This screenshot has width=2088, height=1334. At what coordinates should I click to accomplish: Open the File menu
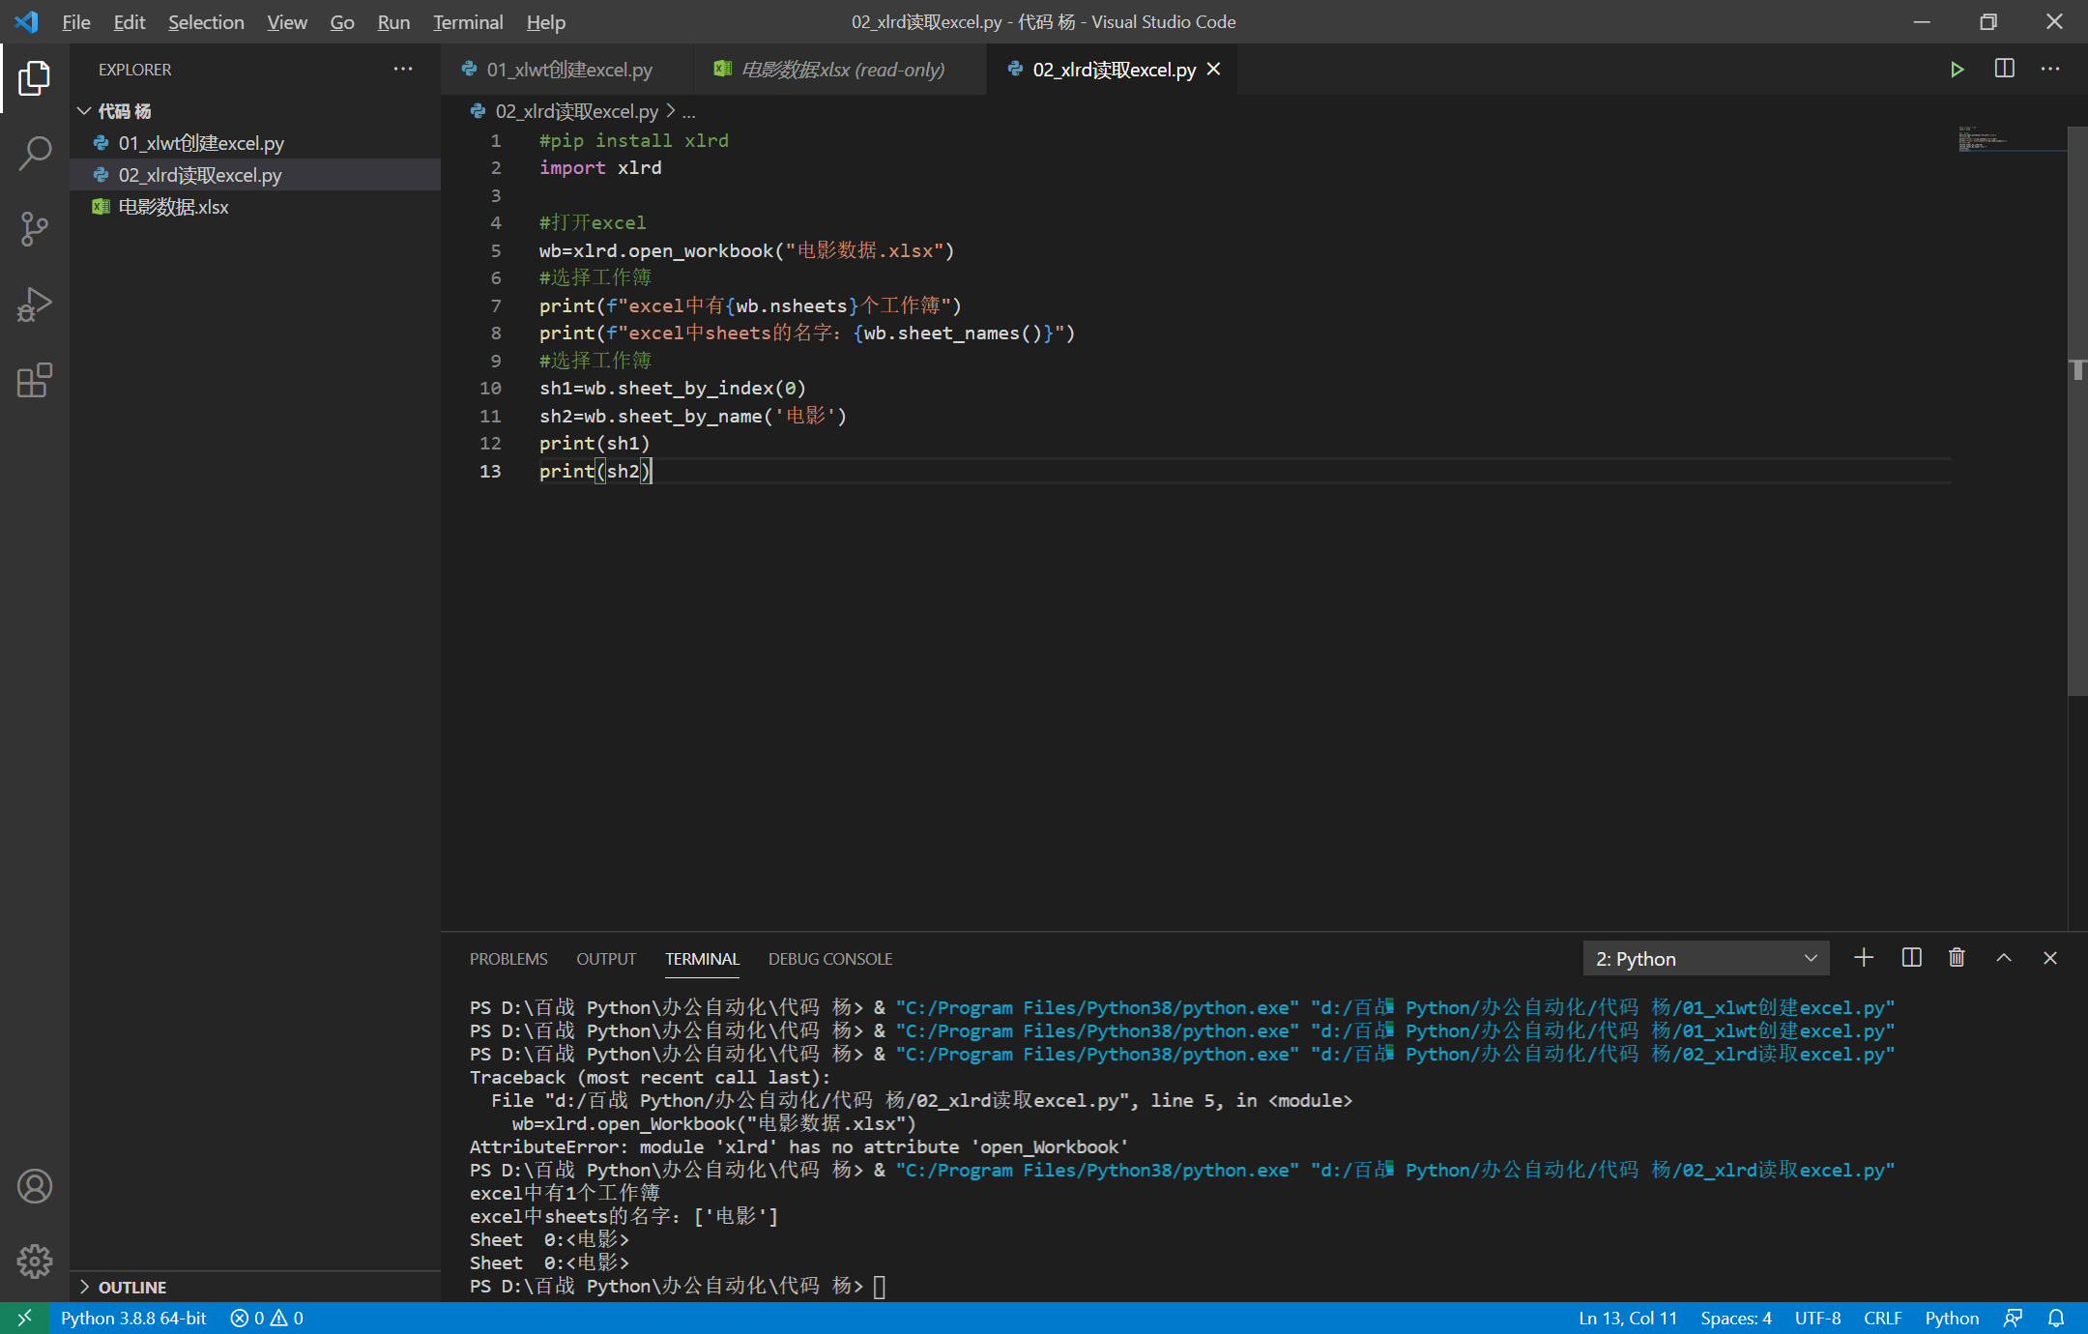[x=75, y=21]
